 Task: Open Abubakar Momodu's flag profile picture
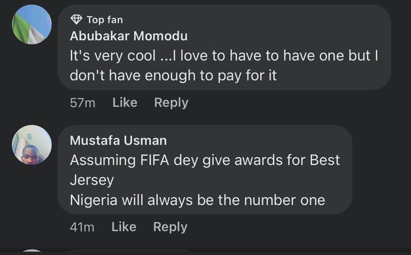(32, 25)
